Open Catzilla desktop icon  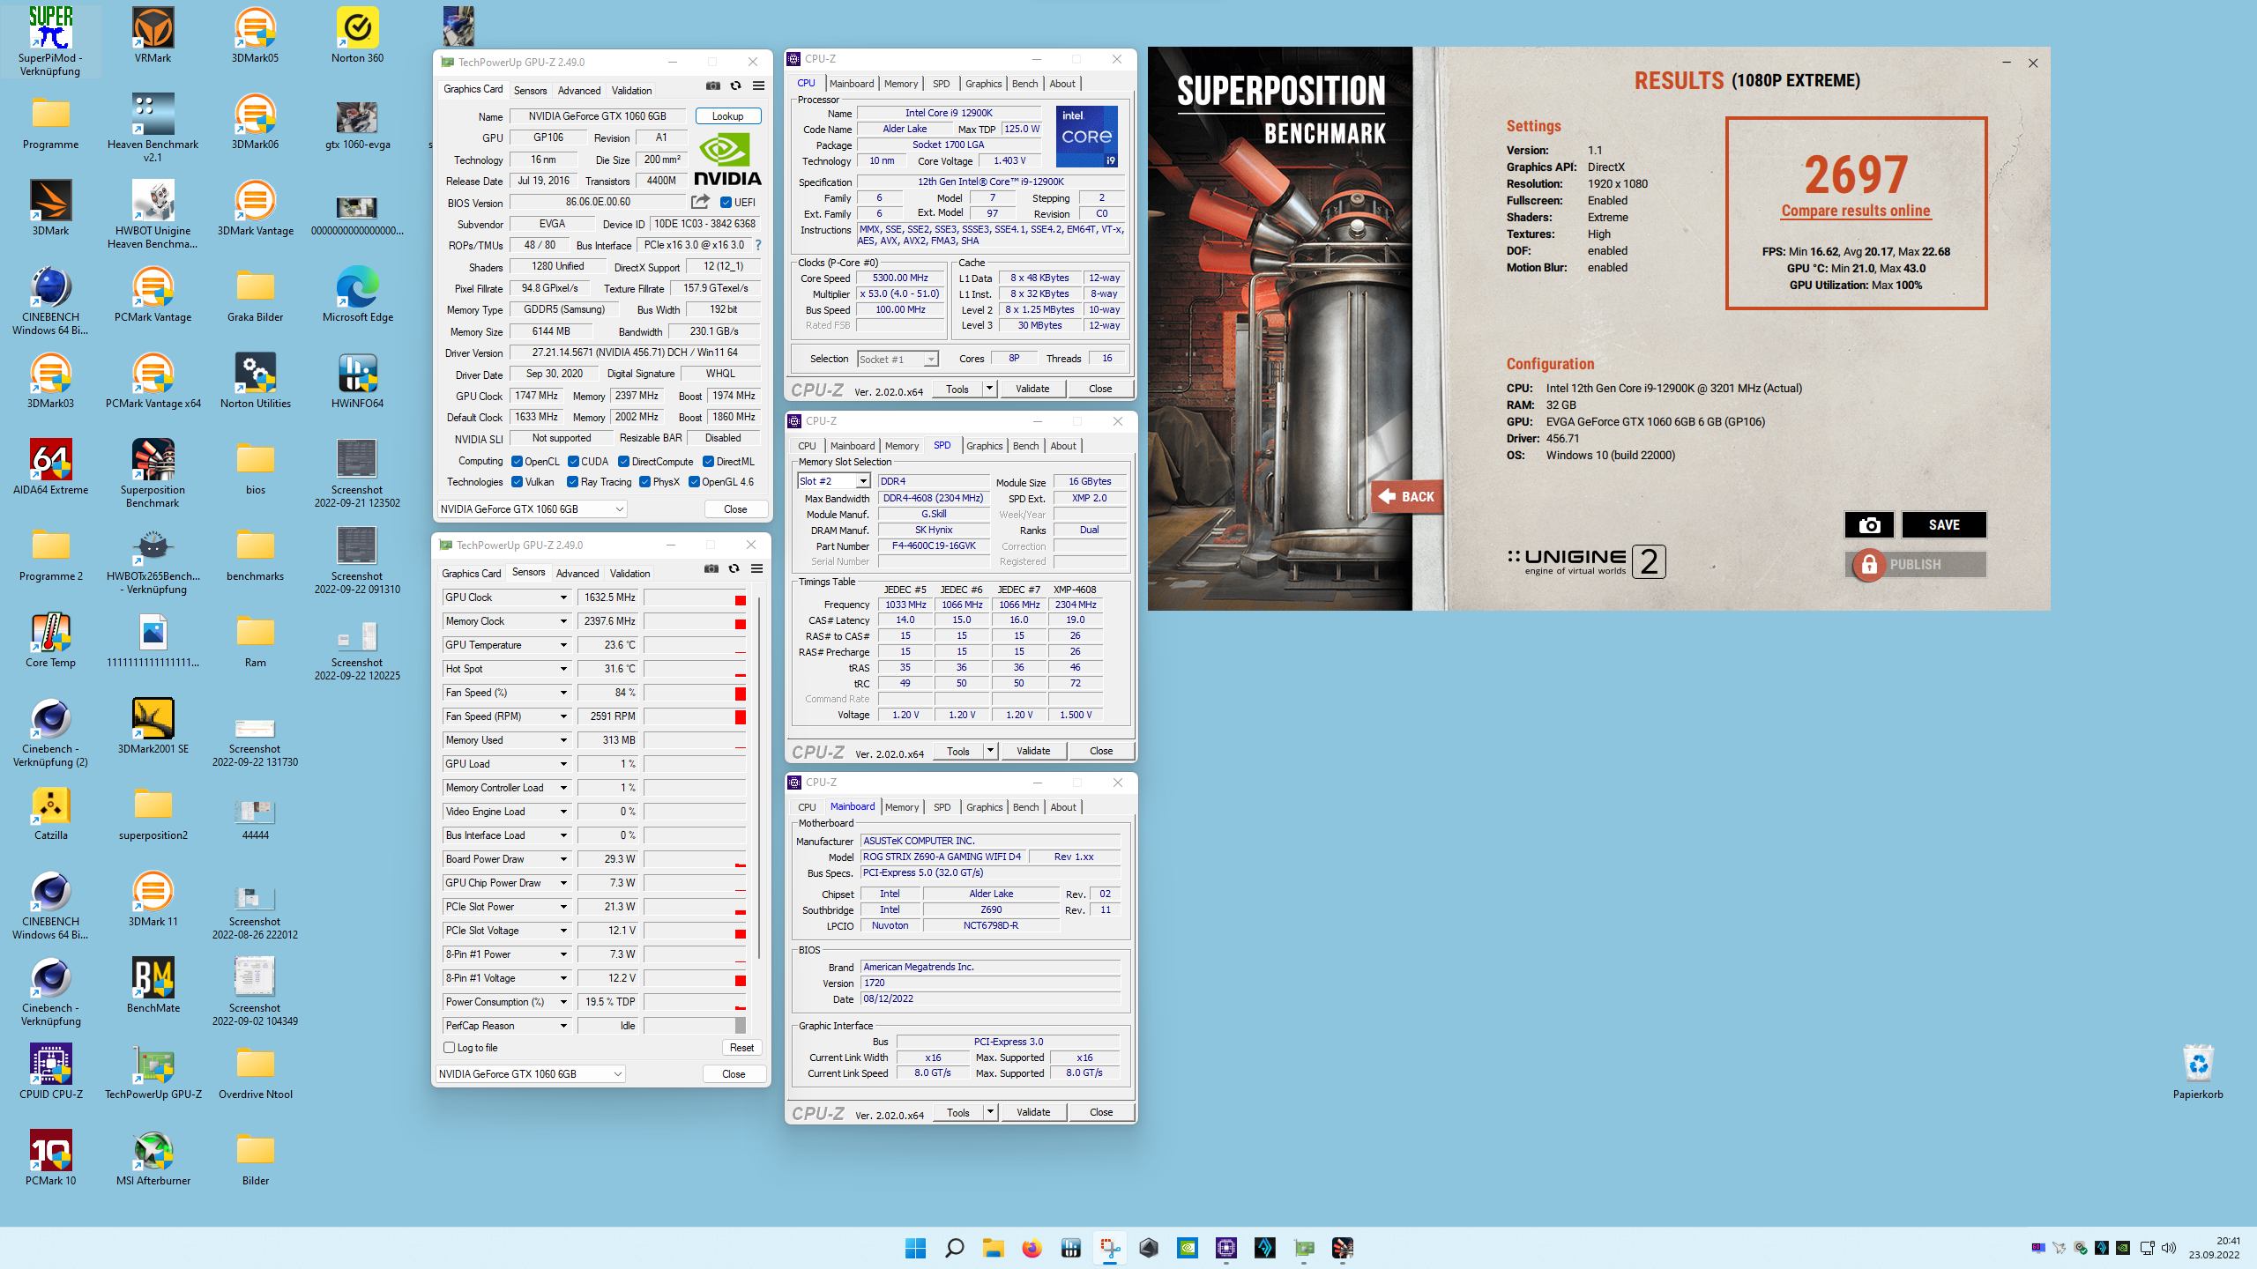[50, 813]
